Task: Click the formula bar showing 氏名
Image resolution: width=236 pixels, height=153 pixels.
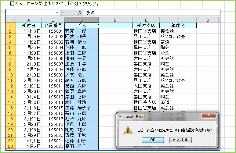Action: 151,13
